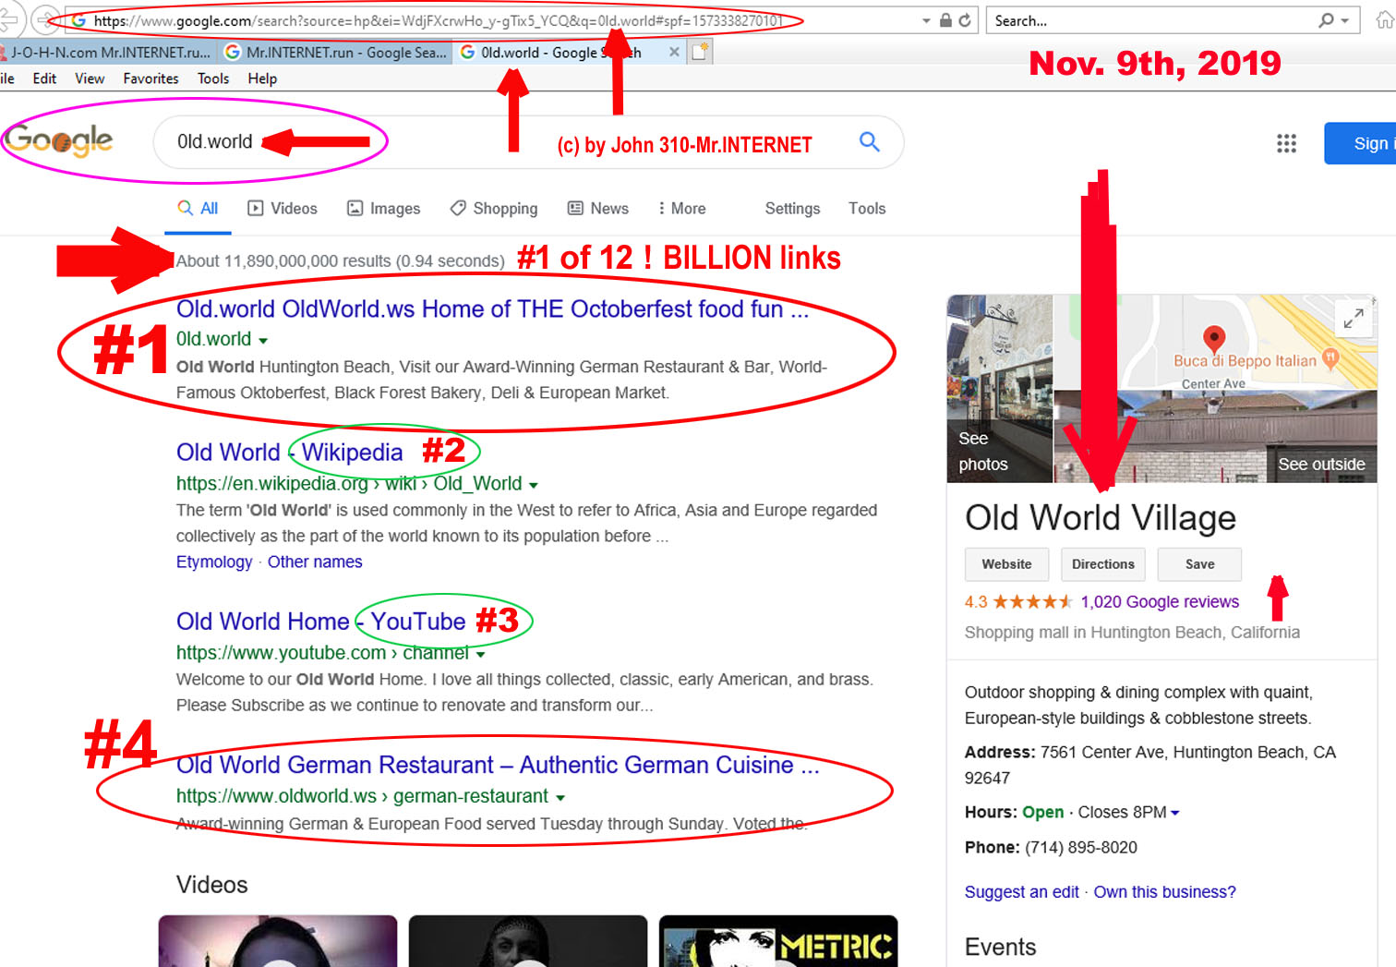This screenshot has height=967, width=1396.
Task: Close the Old.world Google Search tab
Action: click(x=674, y=53)
